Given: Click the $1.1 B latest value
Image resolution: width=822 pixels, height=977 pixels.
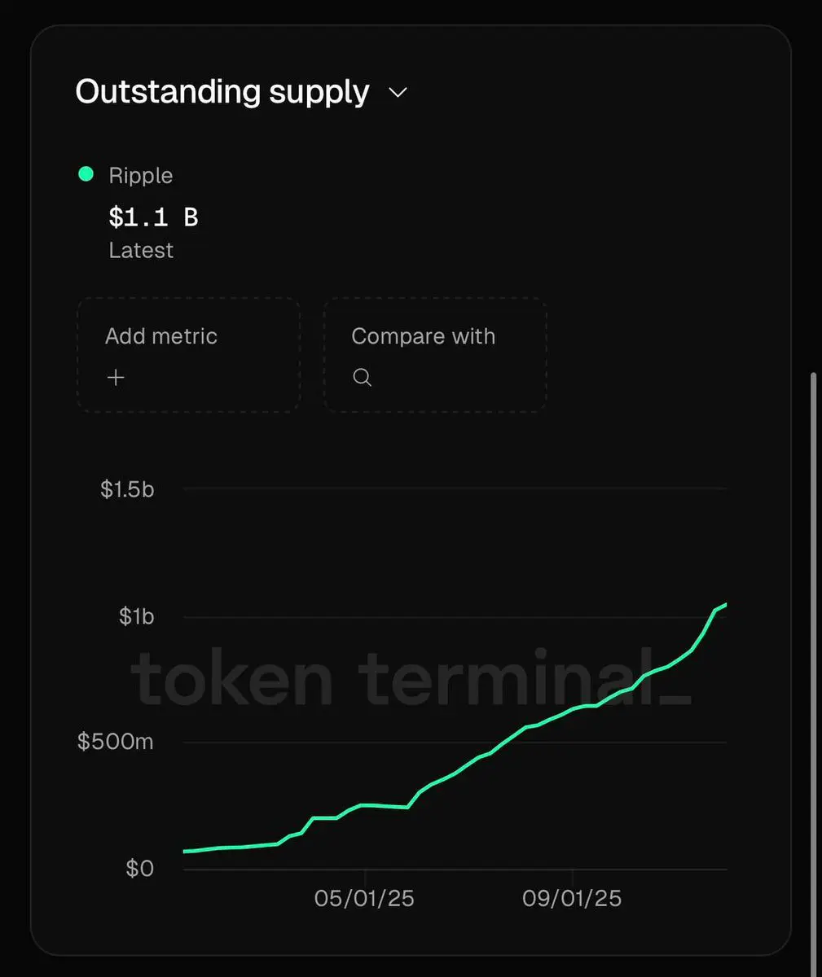Looking at the screenshot, I should (x=153, y=217).
